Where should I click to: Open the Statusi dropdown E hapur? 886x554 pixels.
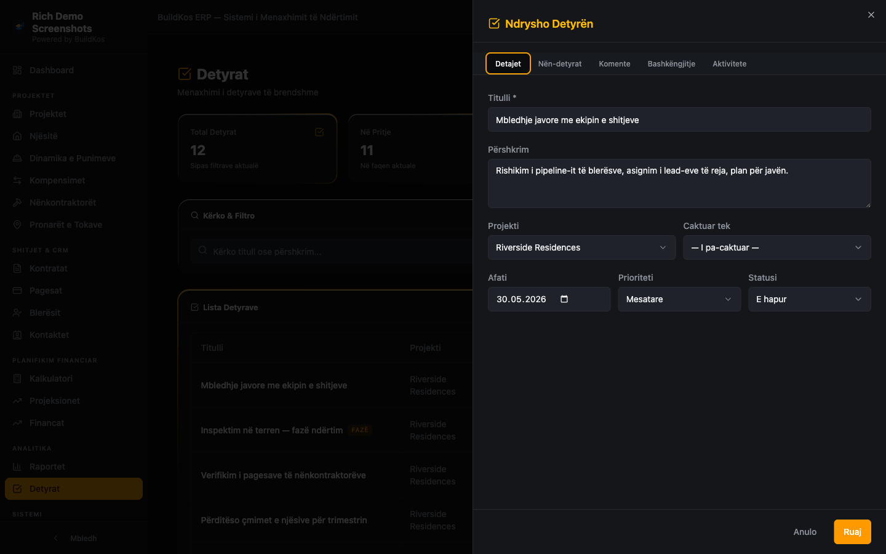pyautogui.click(x=810, y=299)
